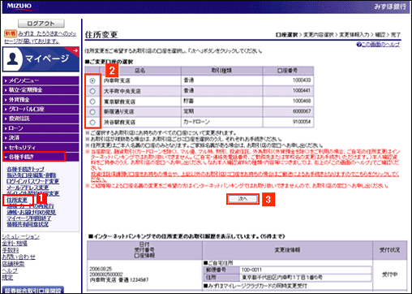Click account number 9100054 cell
This screenshot has height=294, width=412.
coord(288,122)
